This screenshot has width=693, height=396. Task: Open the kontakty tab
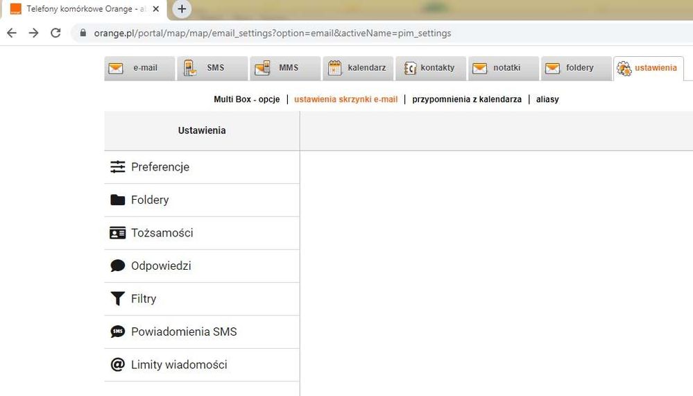click(x=431, y=68)
